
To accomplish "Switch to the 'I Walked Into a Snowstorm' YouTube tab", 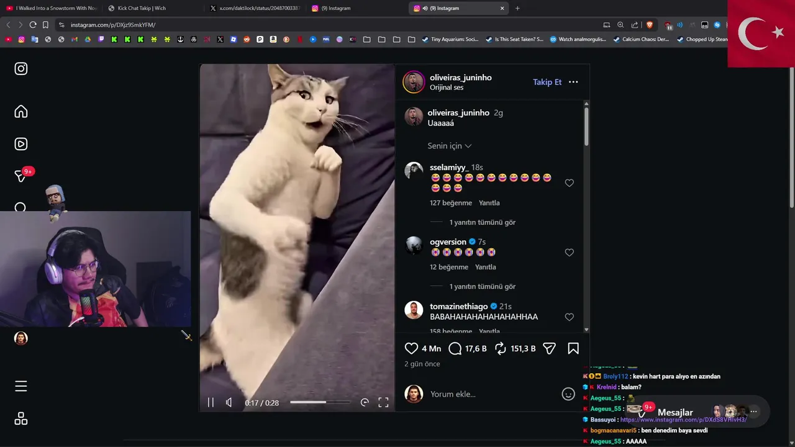I will click(52, 8).
